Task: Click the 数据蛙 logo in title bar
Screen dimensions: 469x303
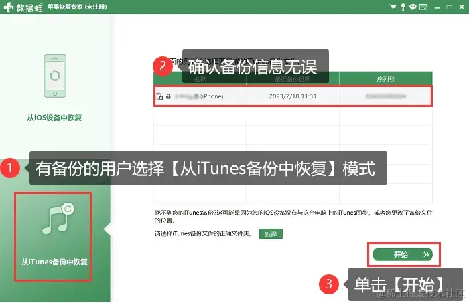Action: [23, 7]
